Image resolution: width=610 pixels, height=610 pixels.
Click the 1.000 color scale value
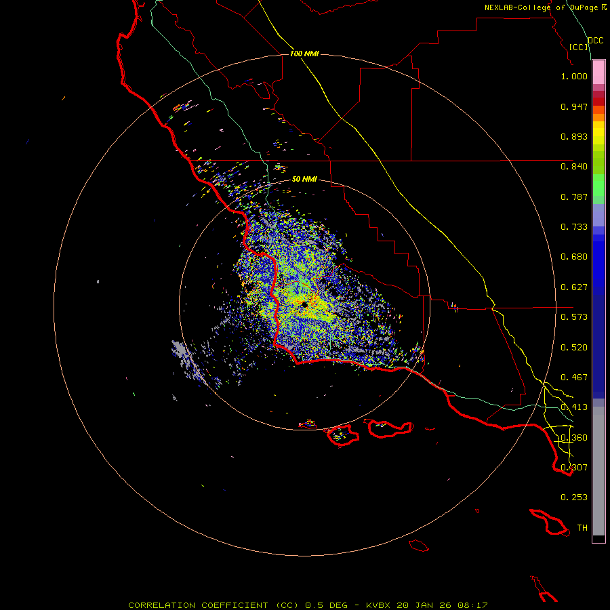click(x=574, y=76)
